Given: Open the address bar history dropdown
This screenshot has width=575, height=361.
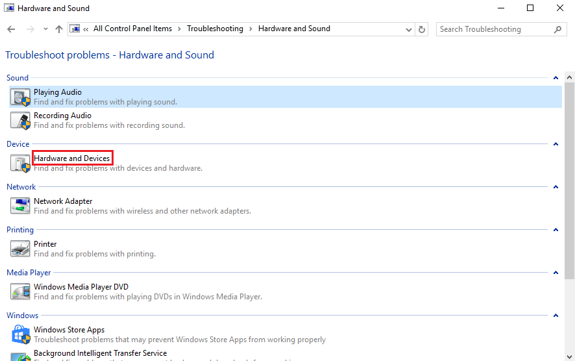Looking at the screenshot, I should (408, 29).
